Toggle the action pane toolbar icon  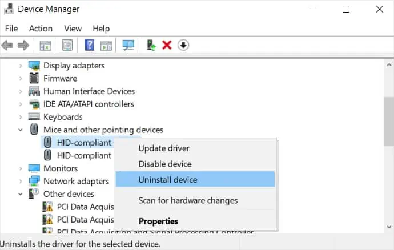click(x=106, y=46)
